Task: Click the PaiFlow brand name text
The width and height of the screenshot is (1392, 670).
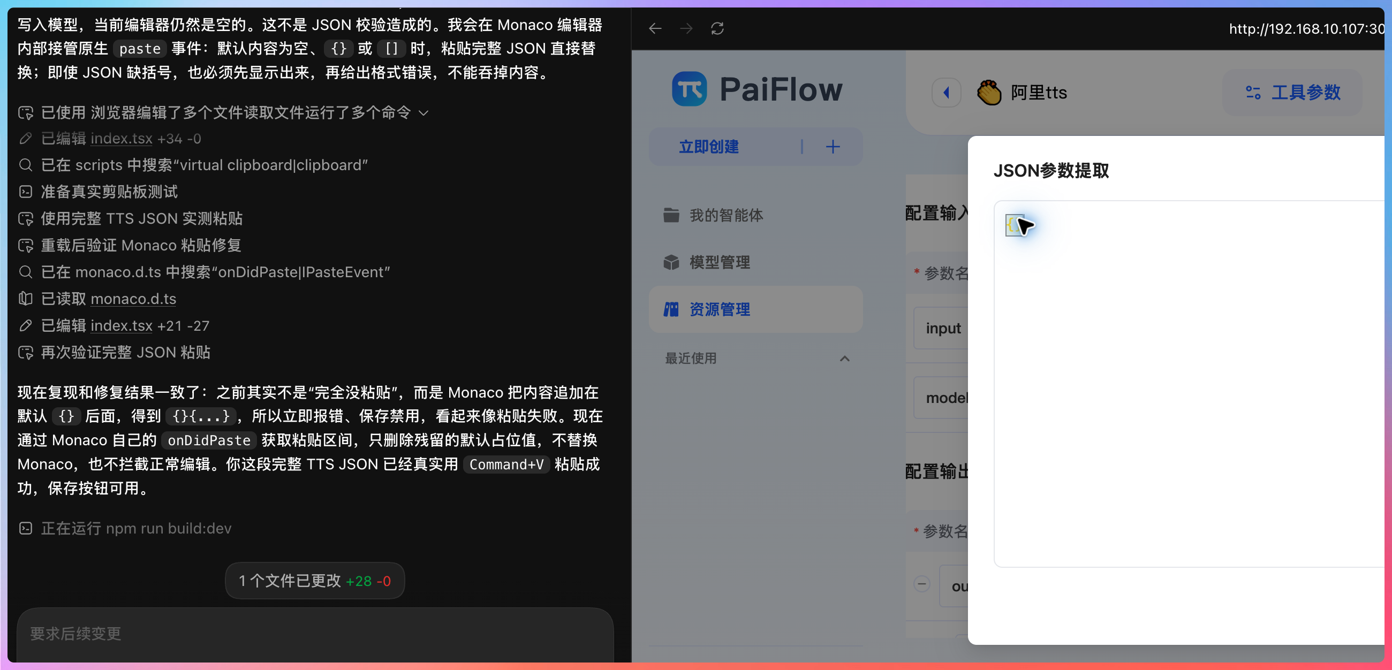Action: point(781,89)
